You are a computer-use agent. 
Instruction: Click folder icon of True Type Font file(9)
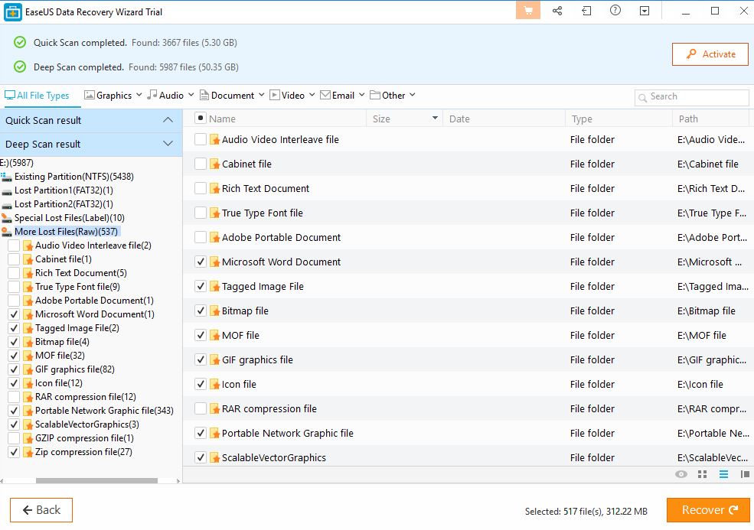(28, 287)
